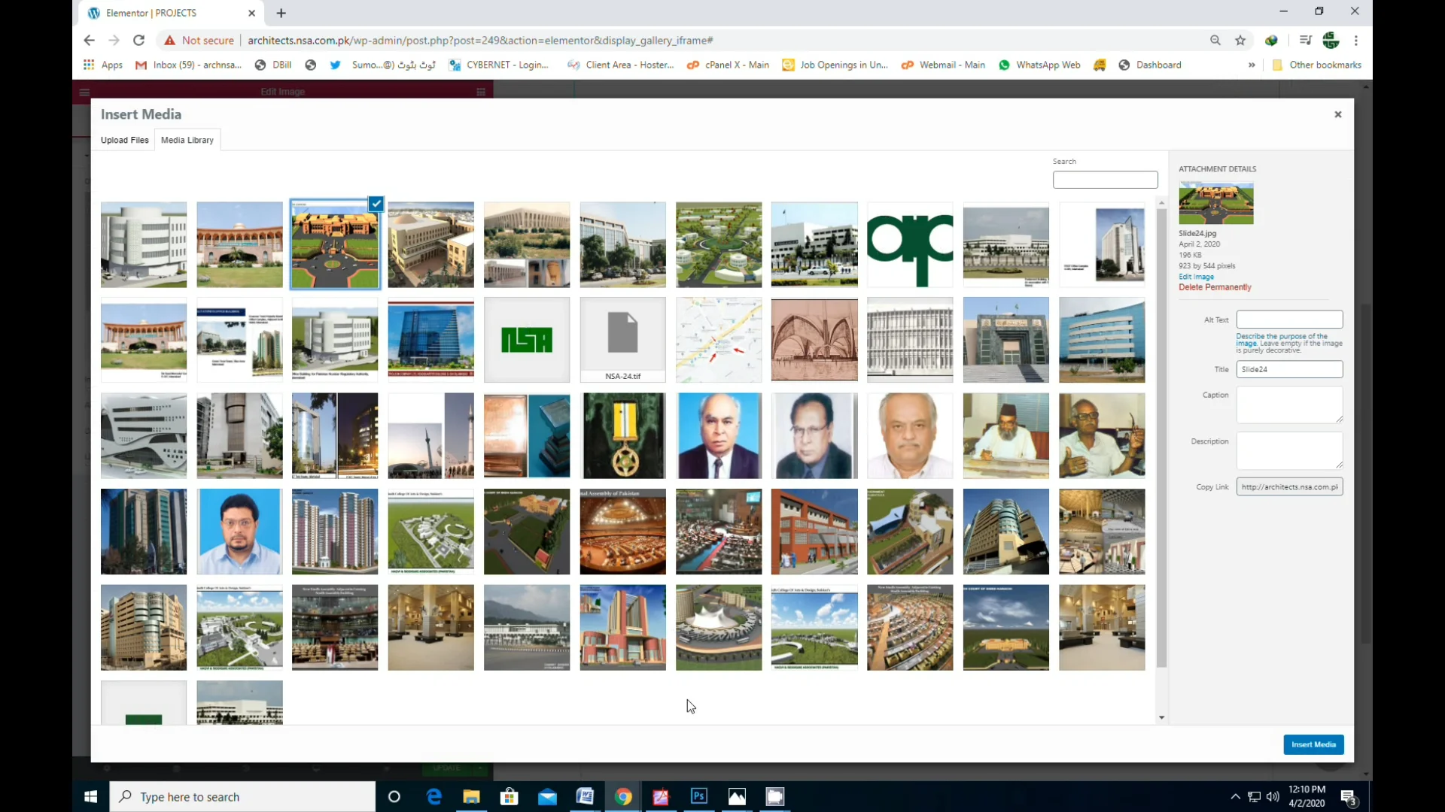1445x812 pixels.
Task: Select the street map thumbnail
Action: point(719,340)
